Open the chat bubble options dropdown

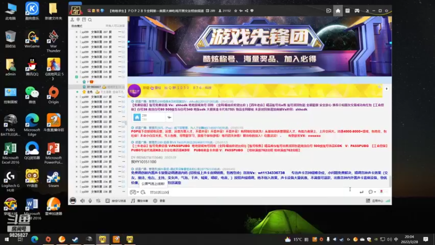tap(372, 192)
